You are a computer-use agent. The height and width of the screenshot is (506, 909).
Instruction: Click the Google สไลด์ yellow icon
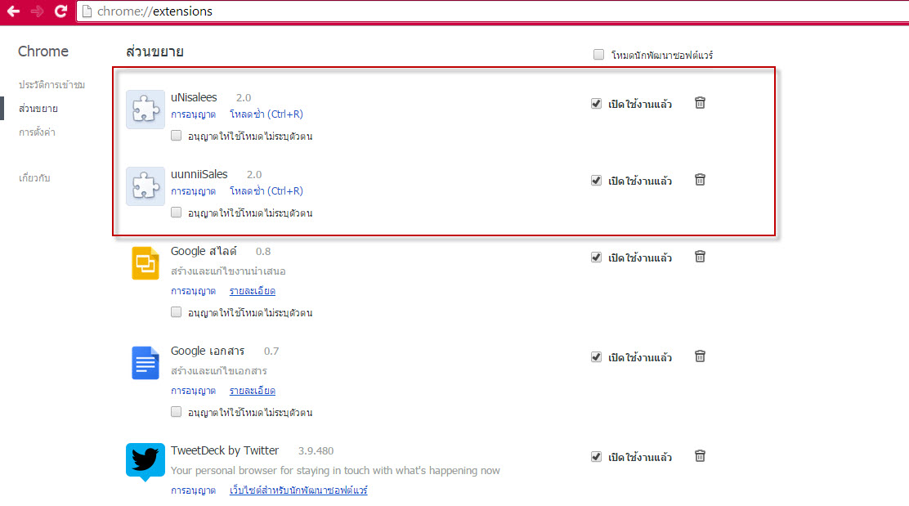(x=146, y=263)
